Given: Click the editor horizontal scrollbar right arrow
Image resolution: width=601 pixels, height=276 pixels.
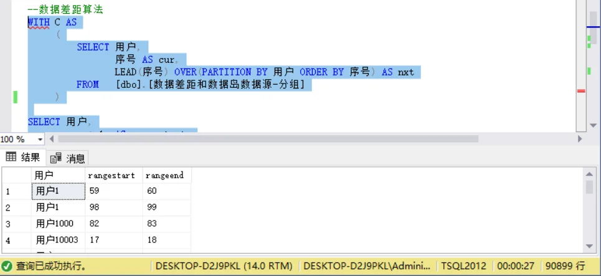Looking at the screenshot, I should (580, 139).
